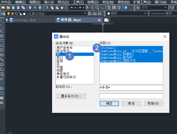Click the 确定 button
177x134 pixels.
[109, 104]
